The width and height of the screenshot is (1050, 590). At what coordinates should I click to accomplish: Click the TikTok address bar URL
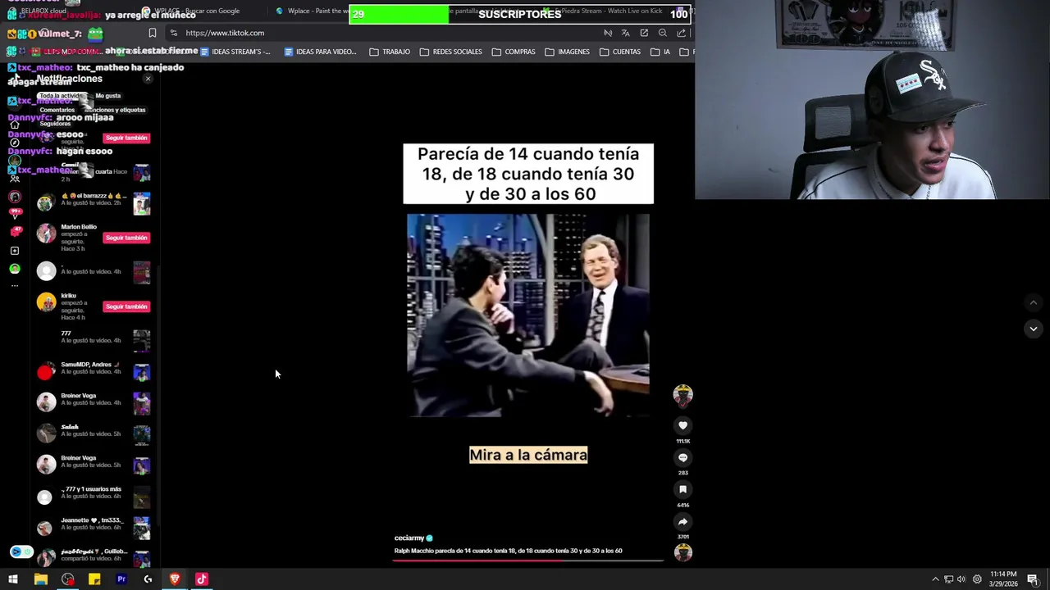[x=225, y=33]
